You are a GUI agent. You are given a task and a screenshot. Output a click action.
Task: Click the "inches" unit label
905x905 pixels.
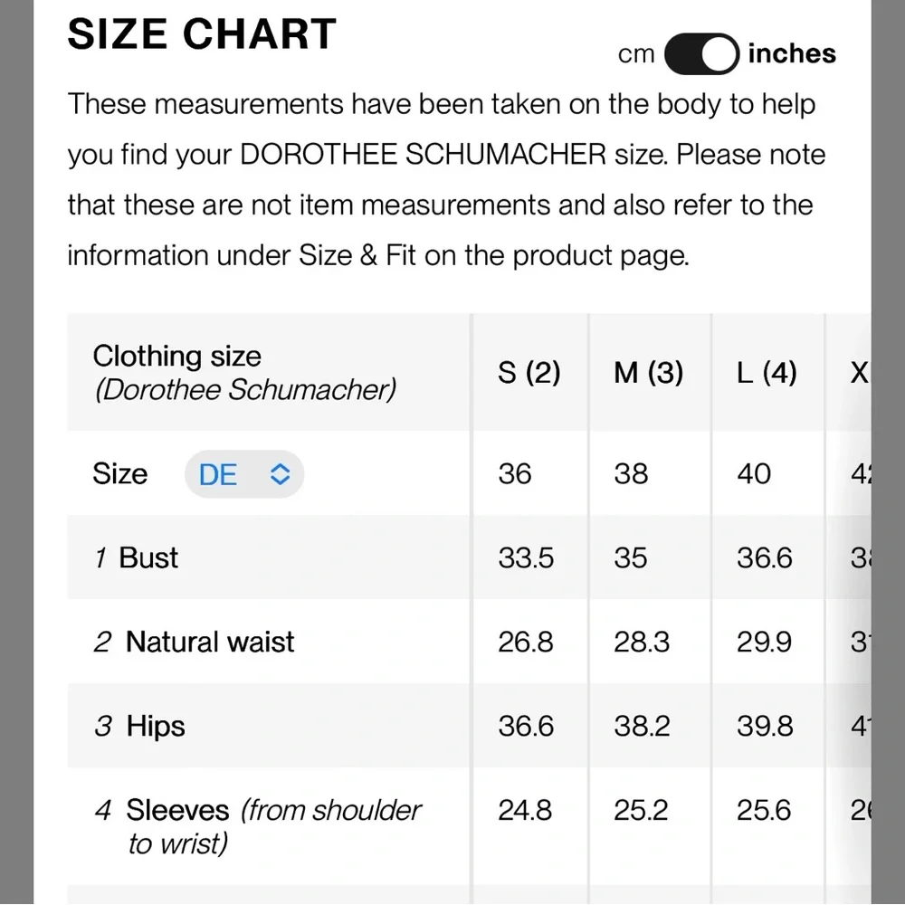point(791,54)
